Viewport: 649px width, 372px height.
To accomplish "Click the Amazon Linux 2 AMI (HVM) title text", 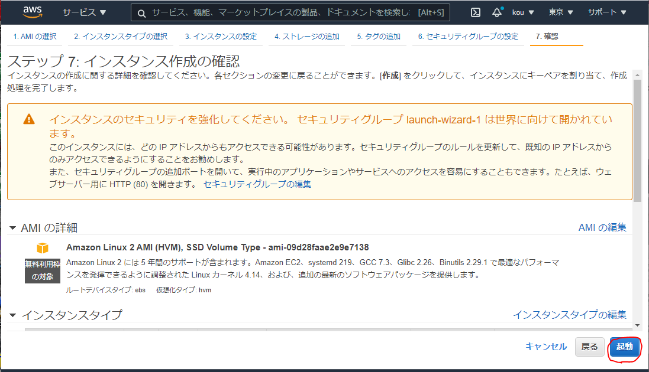I will coord(217,247).
